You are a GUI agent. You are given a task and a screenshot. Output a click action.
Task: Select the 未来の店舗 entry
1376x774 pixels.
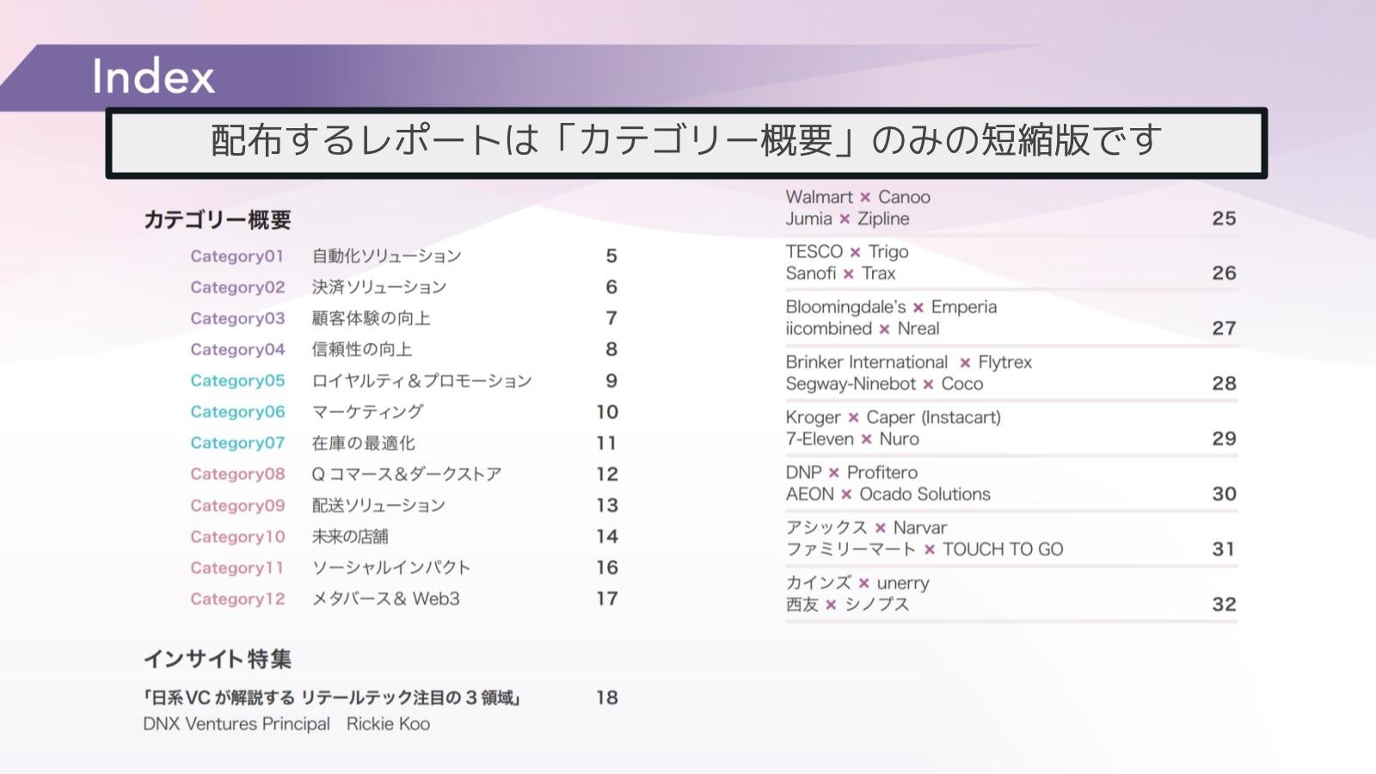(350, 537)
